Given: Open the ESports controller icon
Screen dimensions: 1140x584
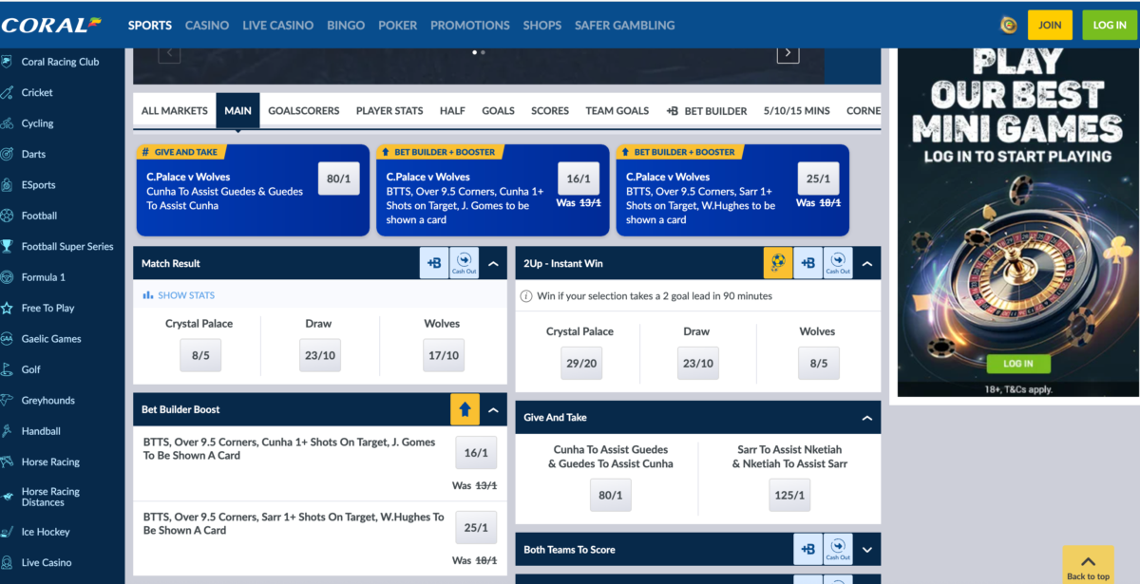Looking at the screenshot, I should (8, 185).
